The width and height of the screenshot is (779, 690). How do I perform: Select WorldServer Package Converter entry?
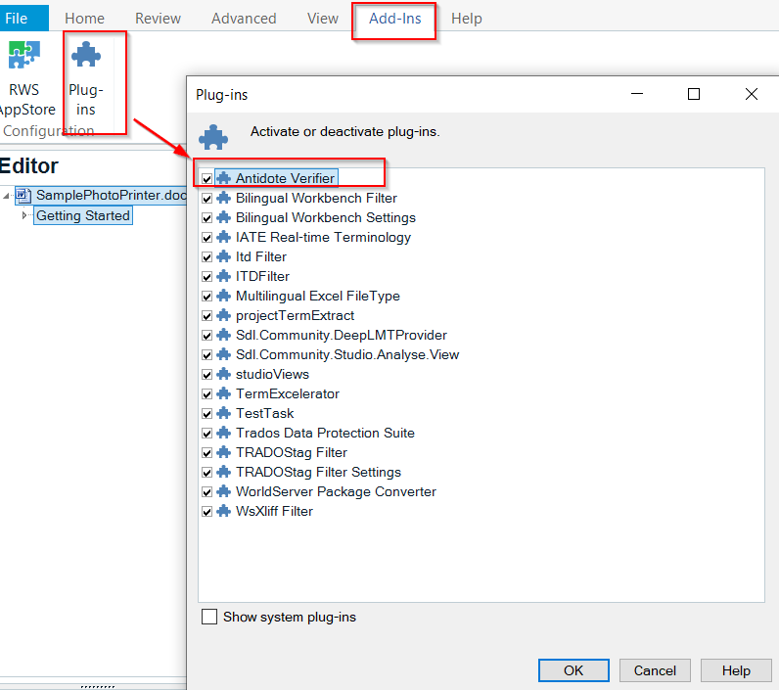(x=336, y=491)
